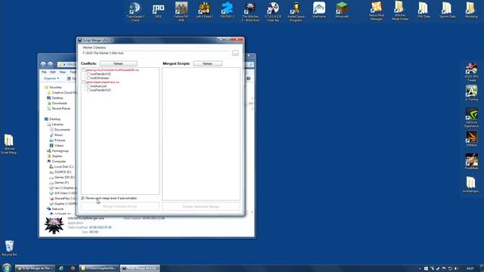Select the Nexus Mod Manager desktop icon
Screen dimensions: 484x272
tap(377, 11)
